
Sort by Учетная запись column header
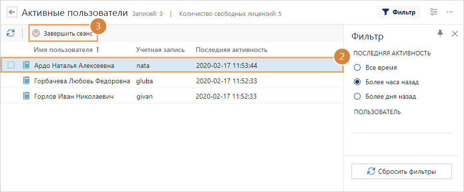pyautogui.click(x=161, y=50)
